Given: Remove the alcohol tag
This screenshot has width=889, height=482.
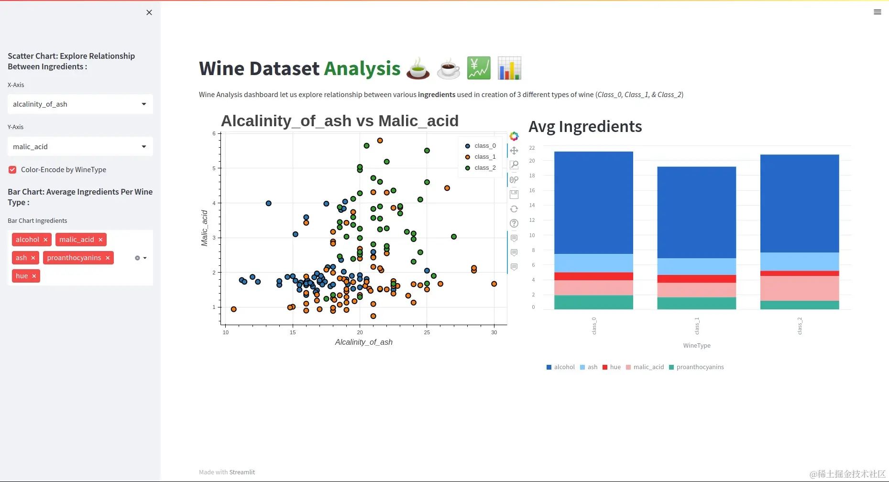Looking at the screenshot, I should 45,240.
